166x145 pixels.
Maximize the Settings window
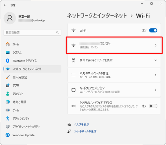pos(151,4)
